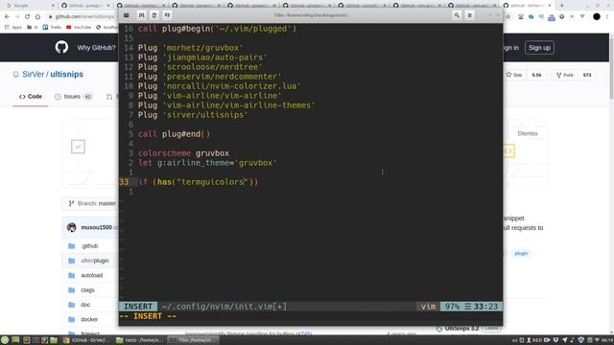Click line Plug 'morhetz/gruvbox' in vim
This screenshot has width=614, height=345.
pos(190,48)
